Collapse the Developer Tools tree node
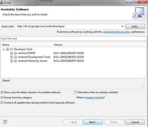This screenshot has width=148, height=127. 4,49
